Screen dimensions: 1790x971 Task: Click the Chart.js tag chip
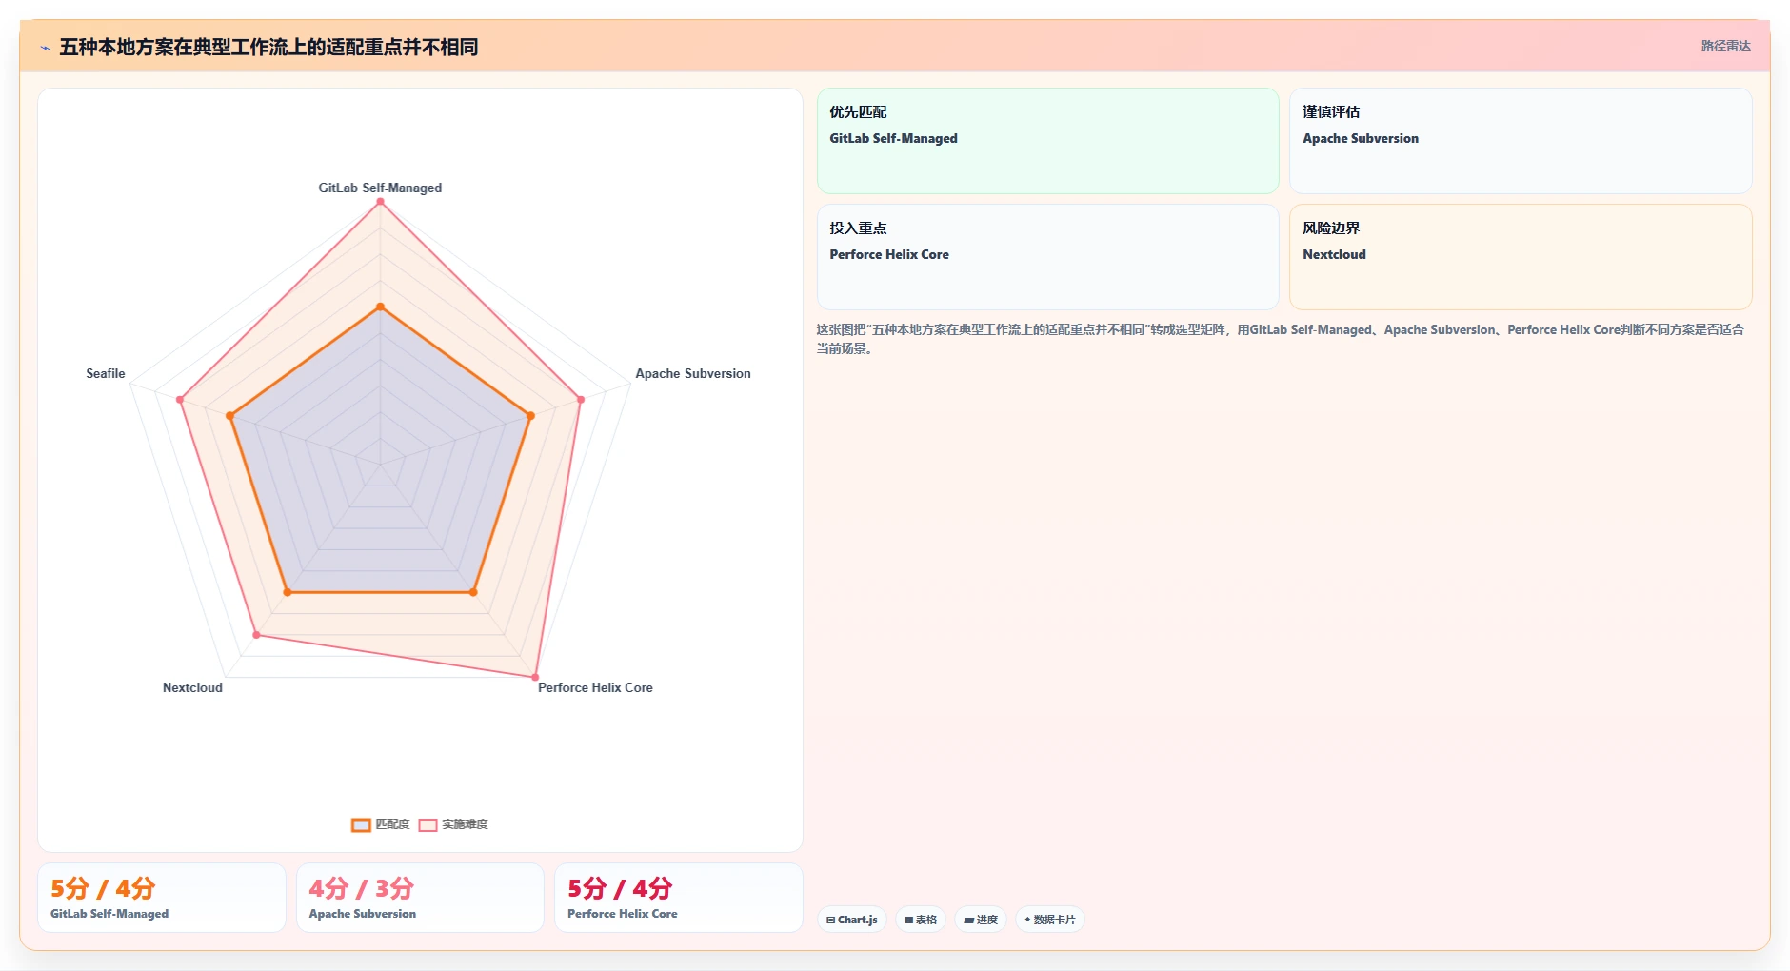tap(852, 920)
